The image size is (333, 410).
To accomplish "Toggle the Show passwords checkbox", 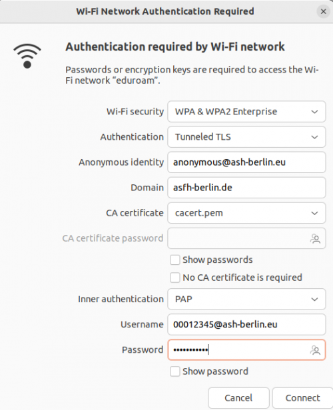I will click(174, 260).
